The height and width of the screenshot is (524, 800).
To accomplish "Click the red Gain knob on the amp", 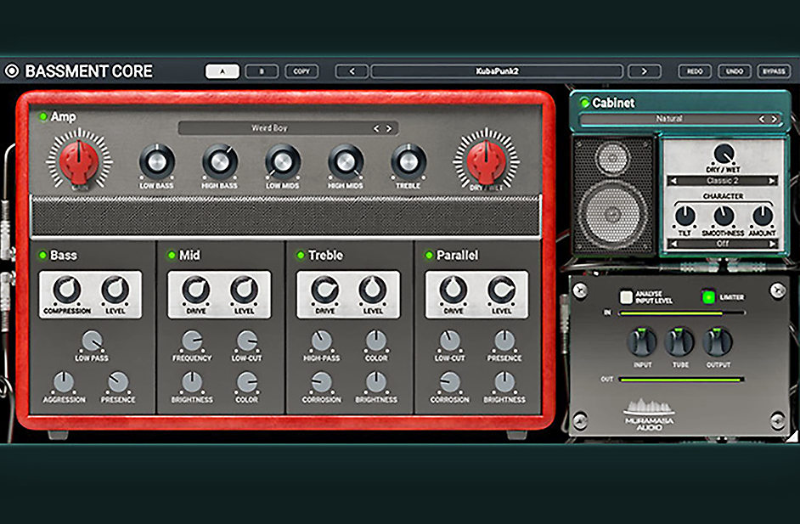I will click(79, 161).
